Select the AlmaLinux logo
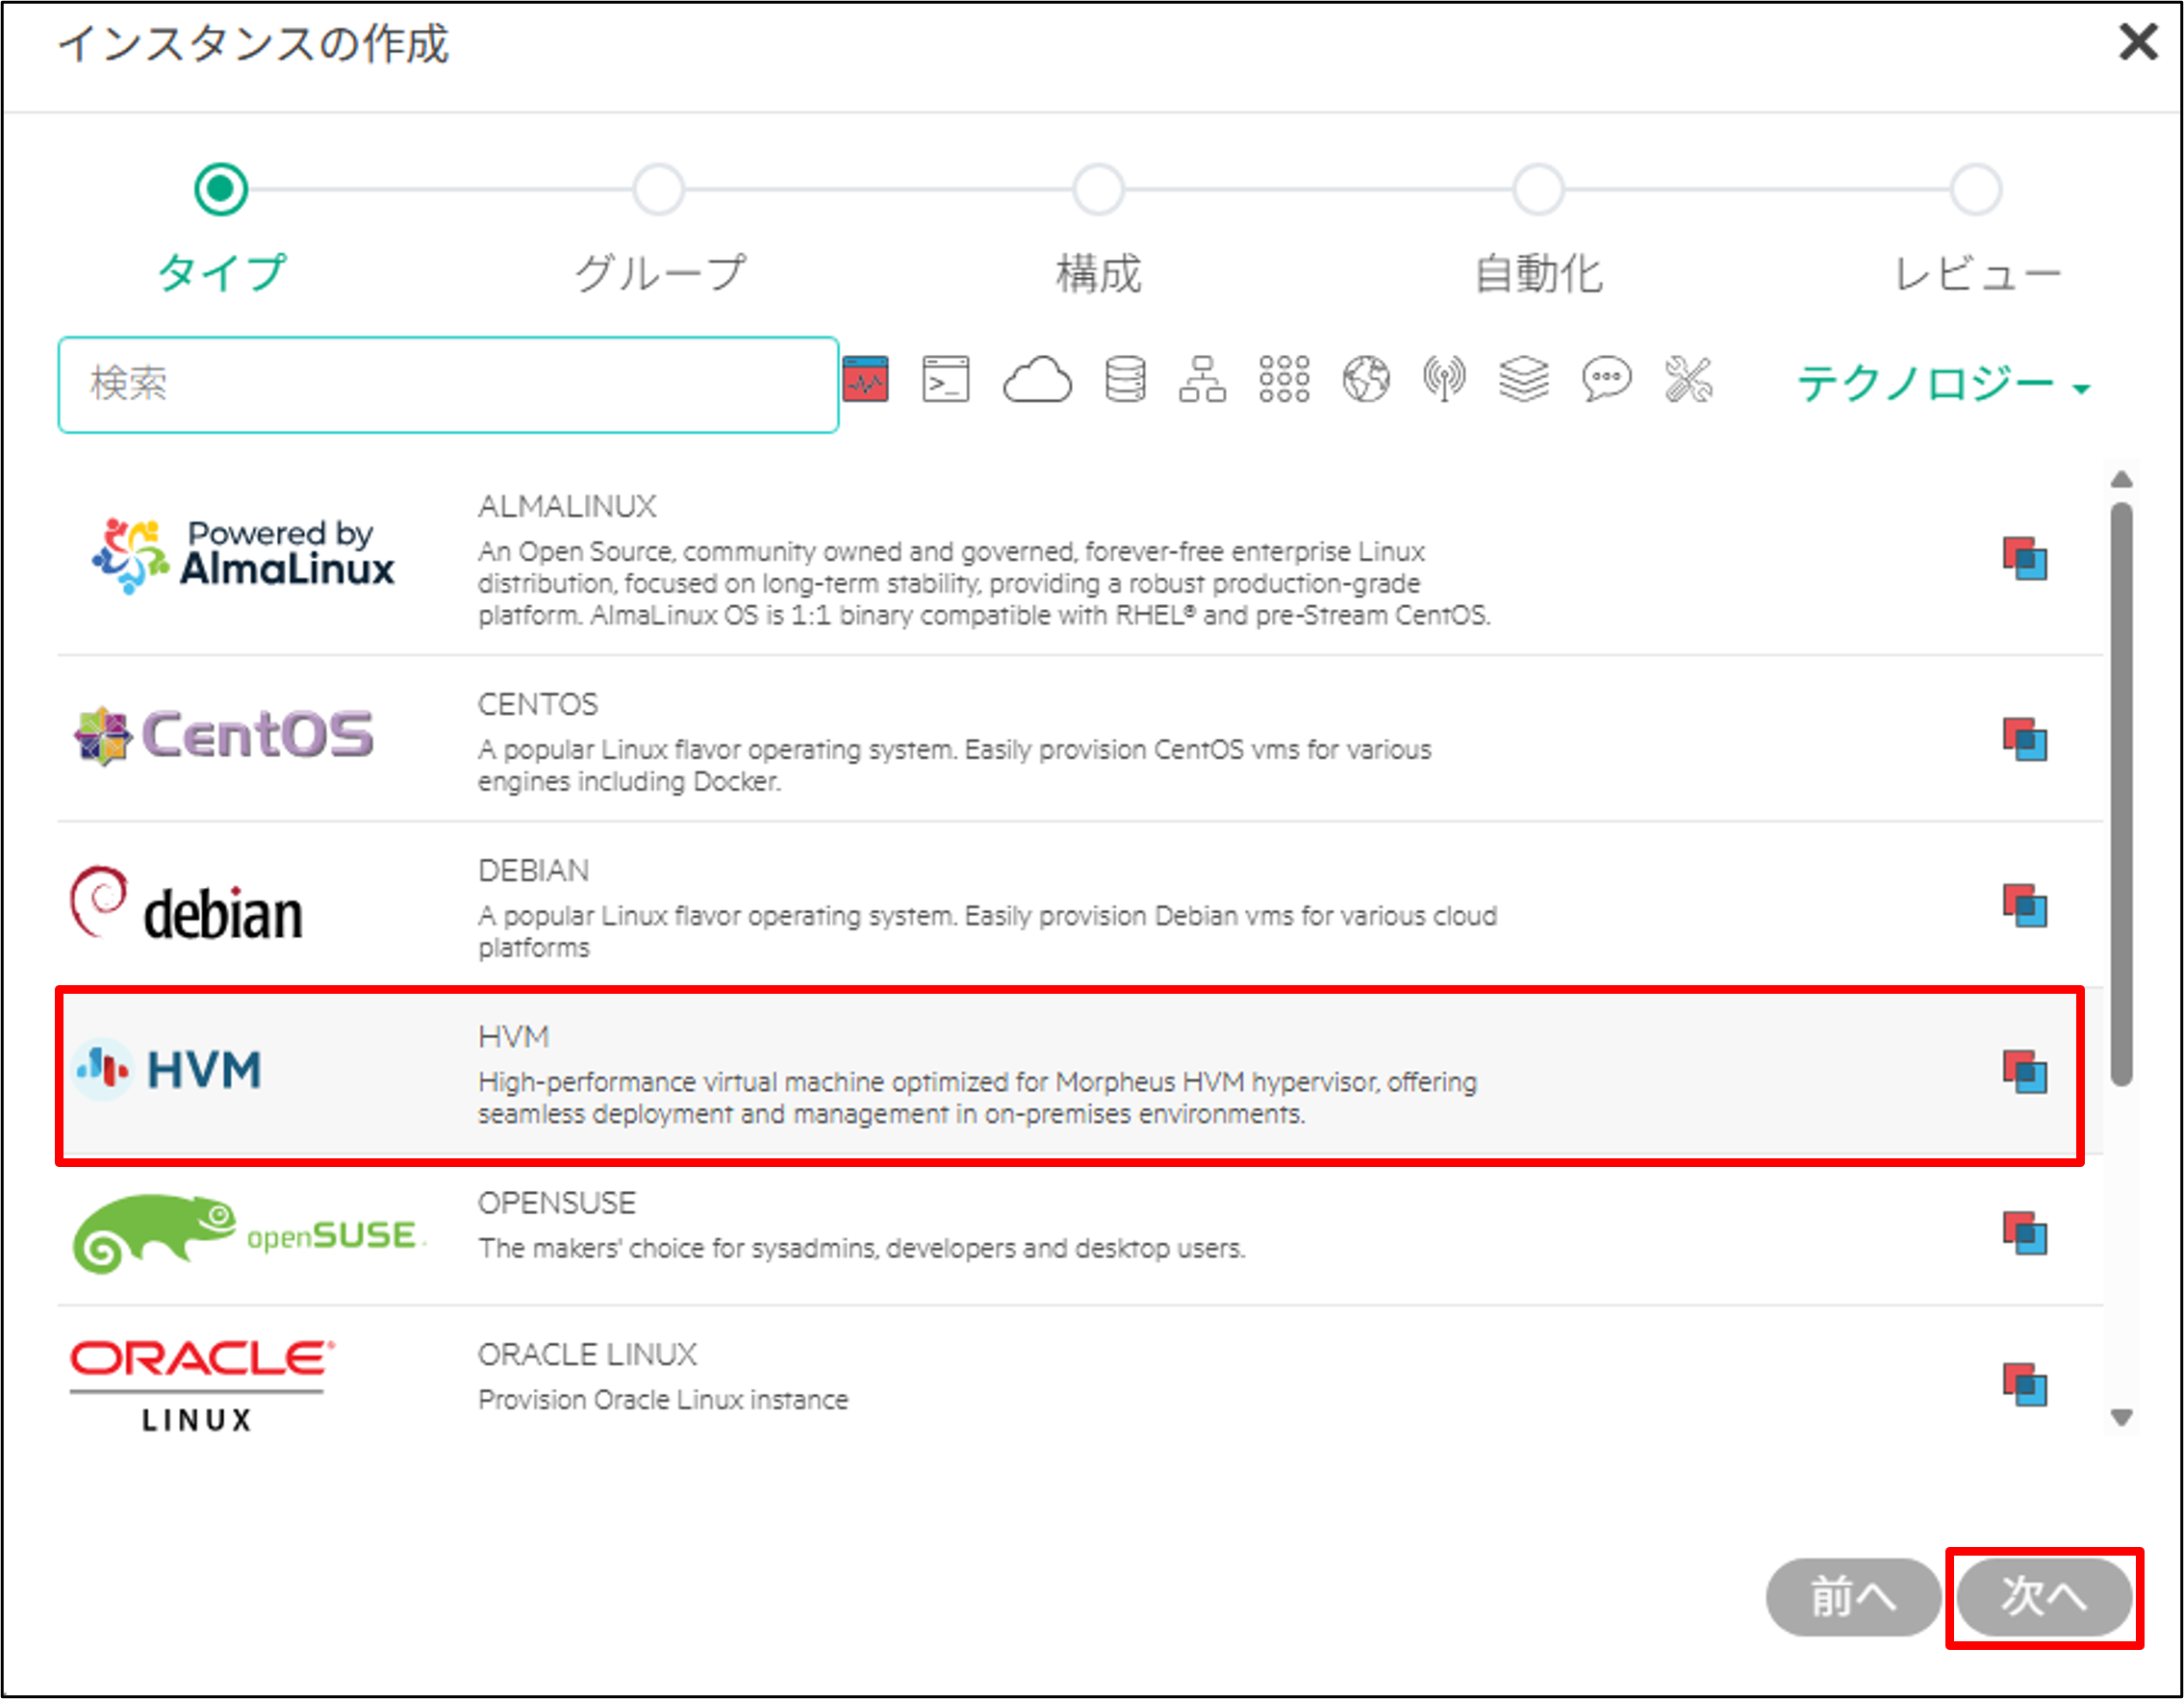2184x1699 pixels. [243, 555]
